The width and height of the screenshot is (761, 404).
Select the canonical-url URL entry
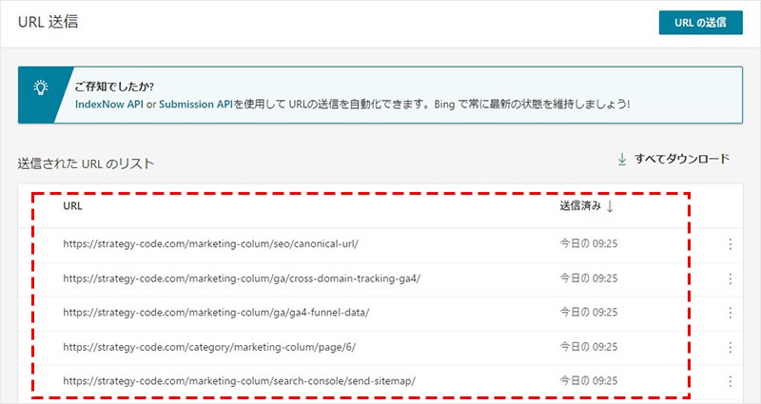pyautogui.click(x=210, y=244)
